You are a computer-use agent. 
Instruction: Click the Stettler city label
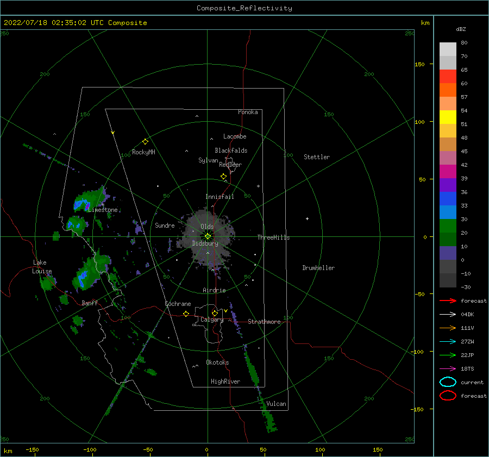317,157
